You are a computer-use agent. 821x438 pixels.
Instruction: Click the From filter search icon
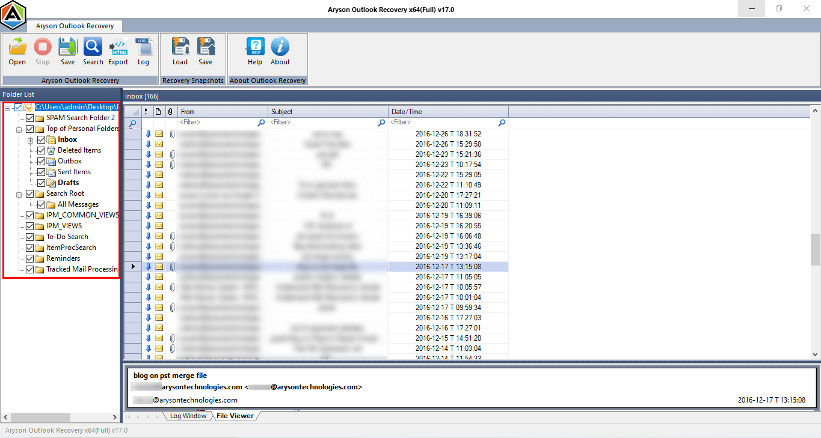pos(261,123)
